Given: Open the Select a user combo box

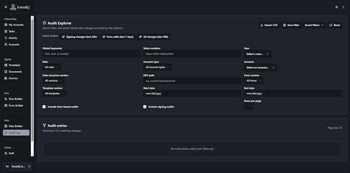Looking at the screenshot, I should click(x=257, y=54).
